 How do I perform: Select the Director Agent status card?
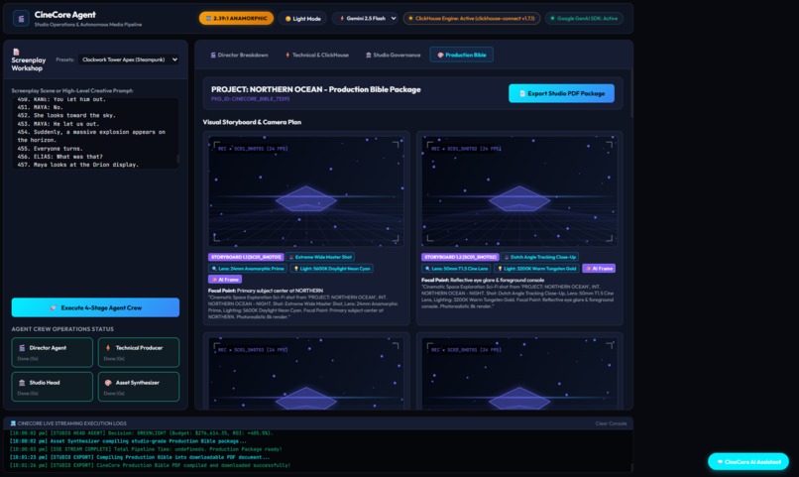(52, 352)
